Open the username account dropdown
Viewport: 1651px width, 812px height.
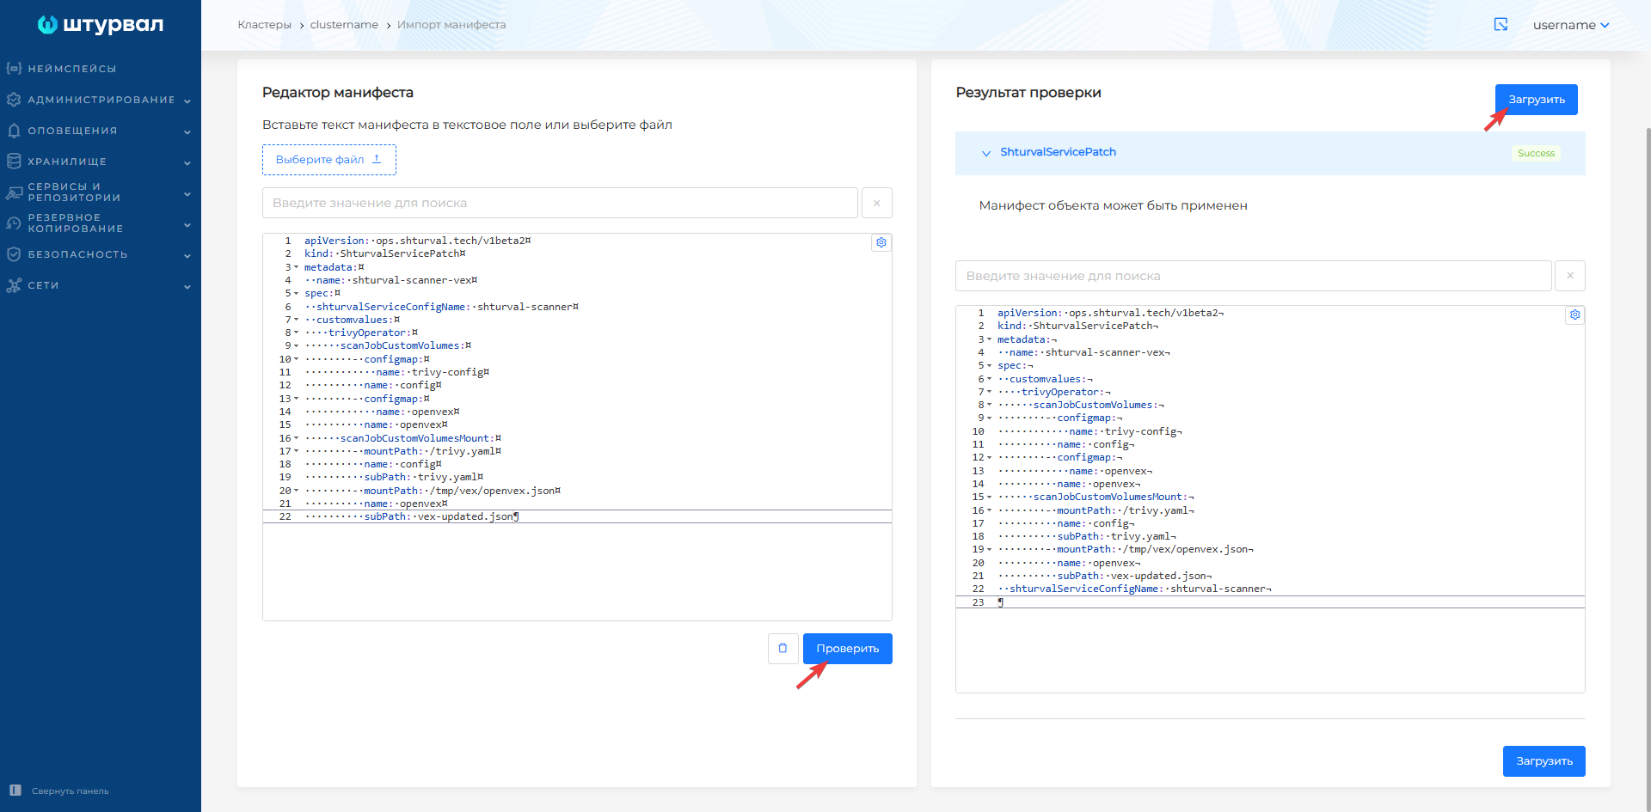pyautogui.click(x=1570, y=25)
